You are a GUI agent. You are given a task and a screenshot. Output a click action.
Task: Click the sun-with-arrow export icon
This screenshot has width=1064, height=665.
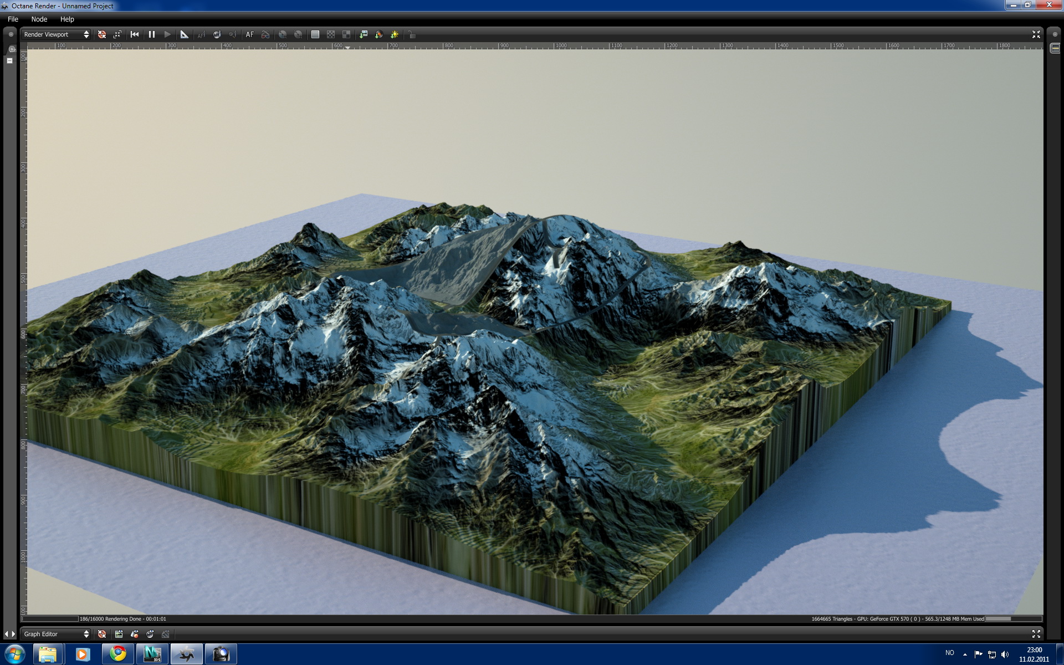pos(395,34)
